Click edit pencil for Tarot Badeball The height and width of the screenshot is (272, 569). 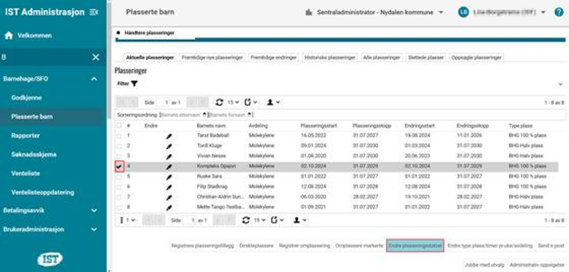pos(170,136)
